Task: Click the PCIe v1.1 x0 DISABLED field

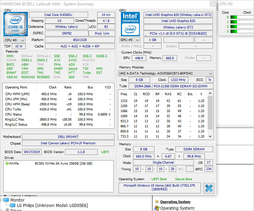Action: click(x=178, y=34)
